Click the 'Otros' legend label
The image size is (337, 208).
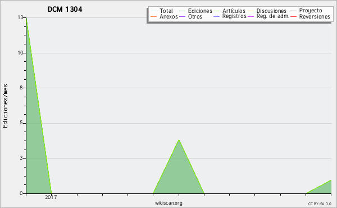pyautogui.click(x=195, y=16)
